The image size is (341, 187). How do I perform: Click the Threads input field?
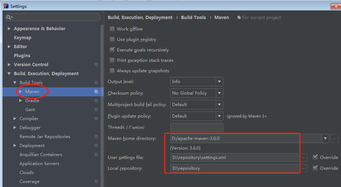point(197,127)
